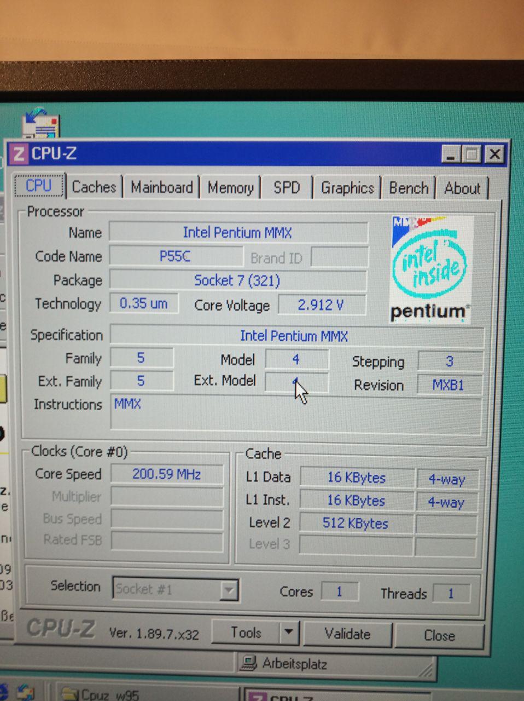Click the Tools button
Screen dimensions: 524x701
tap(246, 633)
